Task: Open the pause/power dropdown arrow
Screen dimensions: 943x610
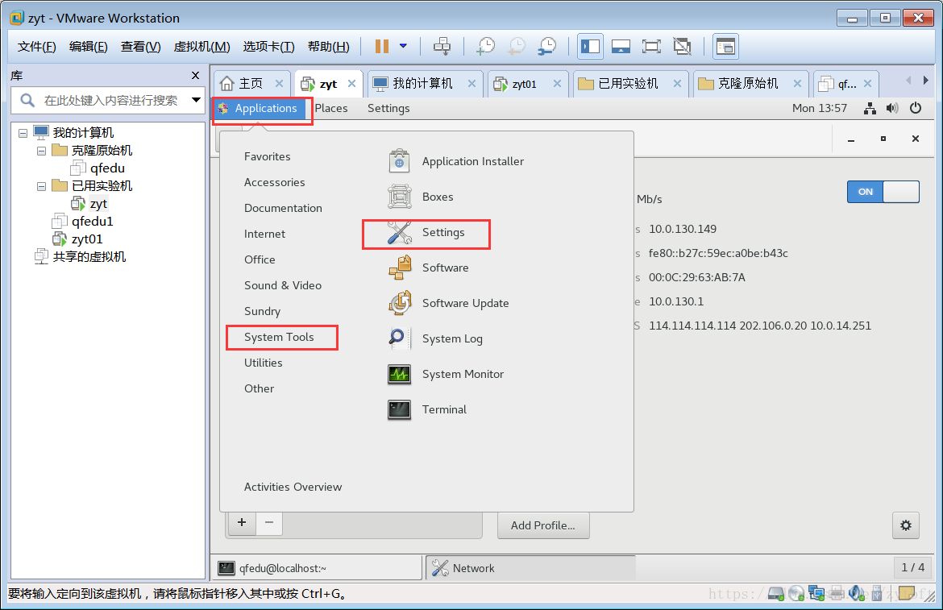Action: pyautogui.click(x=404, y=46)
